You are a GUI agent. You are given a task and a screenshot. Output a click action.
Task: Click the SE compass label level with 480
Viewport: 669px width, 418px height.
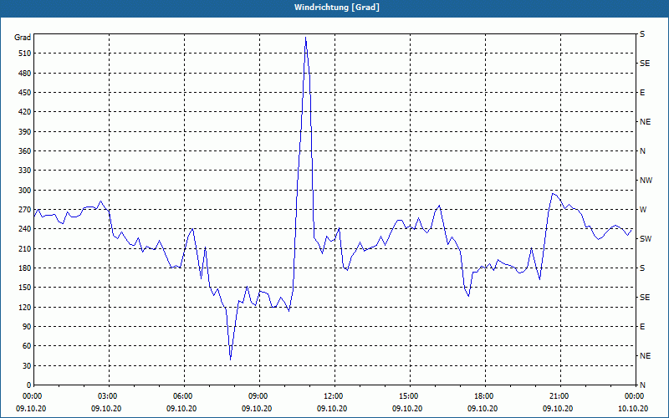click(x=645, y=64)
